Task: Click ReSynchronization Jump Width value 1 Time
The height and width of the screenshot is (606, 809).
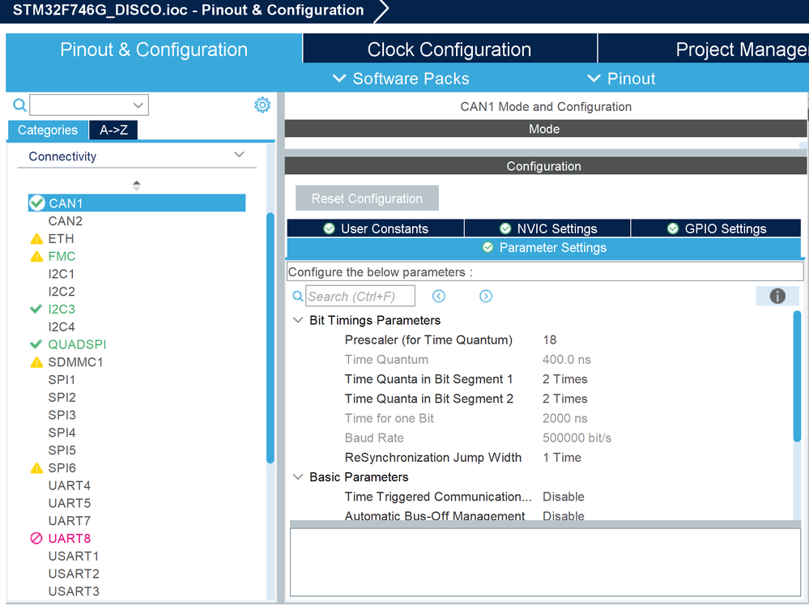Action: click(562, 458)
